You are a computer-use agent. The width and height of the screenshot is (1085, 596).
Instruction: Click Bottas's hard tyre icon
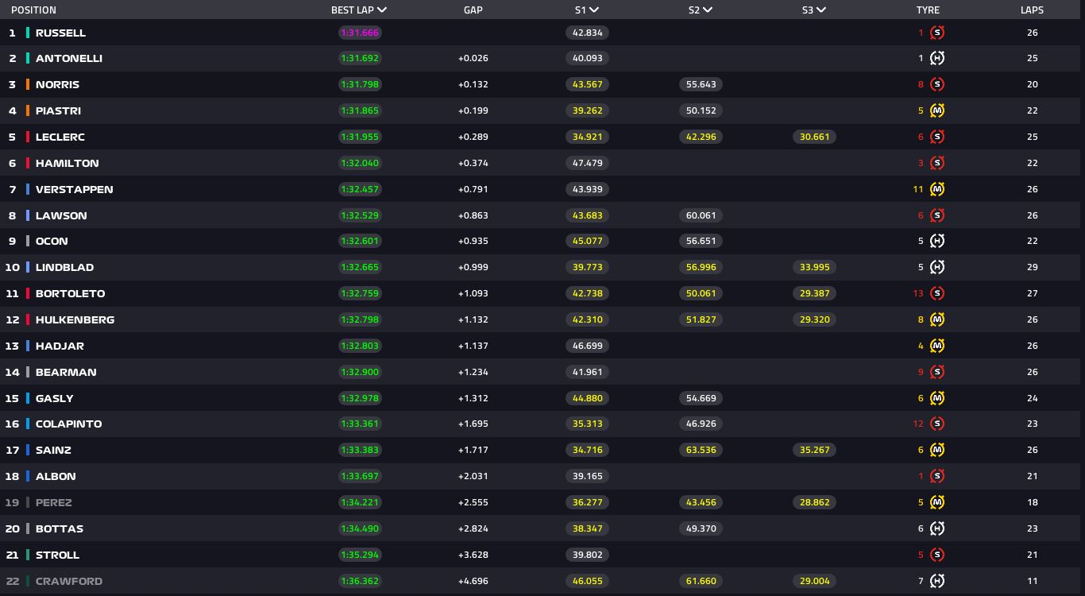(937, 528)
